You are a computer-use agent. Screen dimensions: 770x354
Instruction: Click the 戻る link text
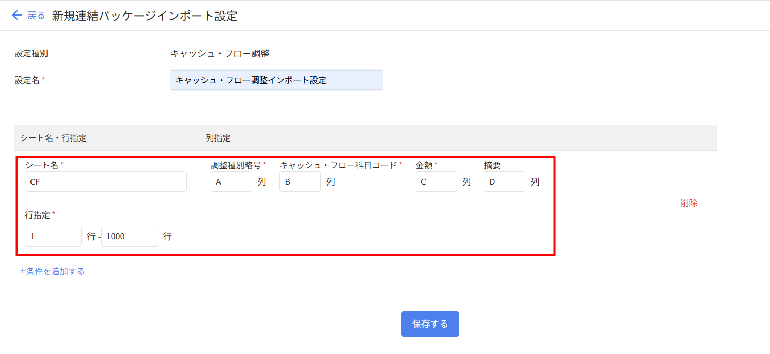(x=36, y=16)
